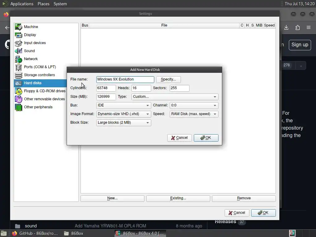Image resolution: width=316 pixels, height=237 pixels.
Task: Click OK in the Settings window
Action: click(x=264, y=213)
